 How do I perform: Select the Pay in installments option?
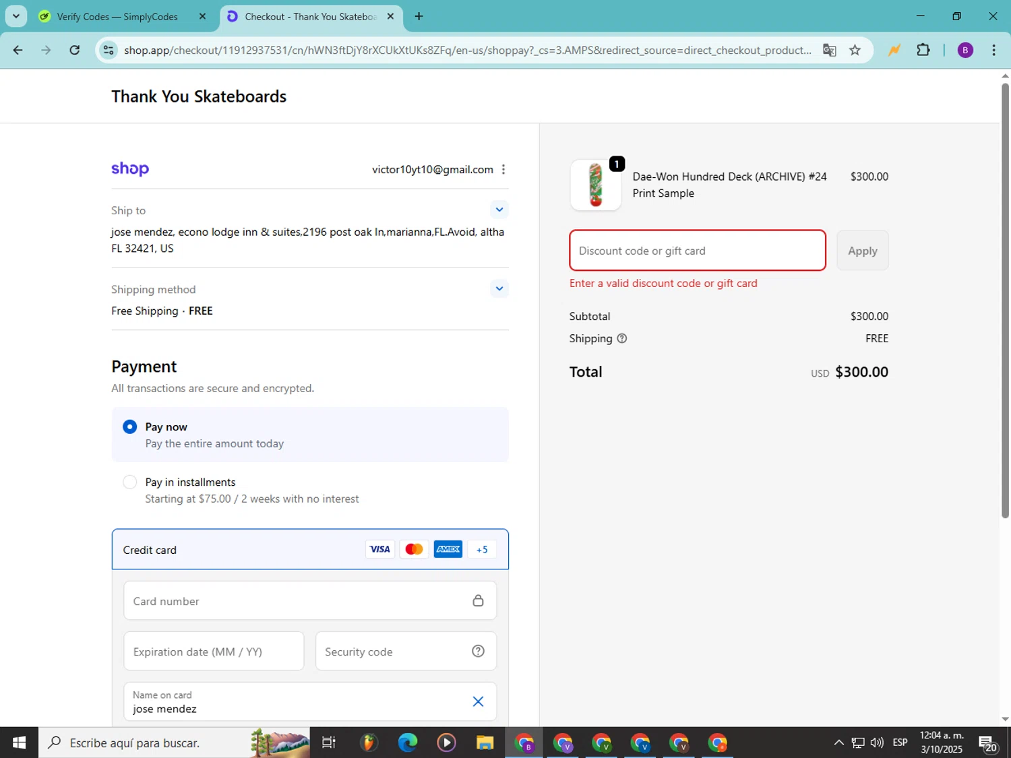pos(130,482)
